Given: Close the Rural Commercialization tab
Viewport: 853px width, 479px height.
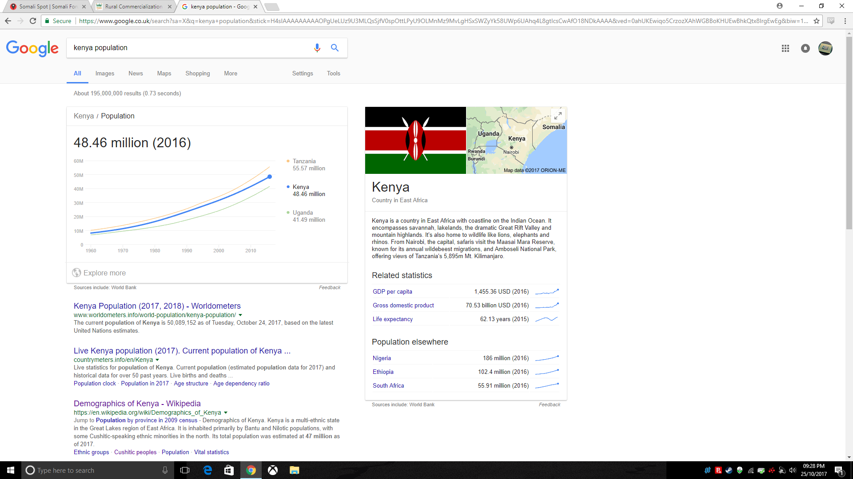Looking at the screenshot, I should point(170,7).
